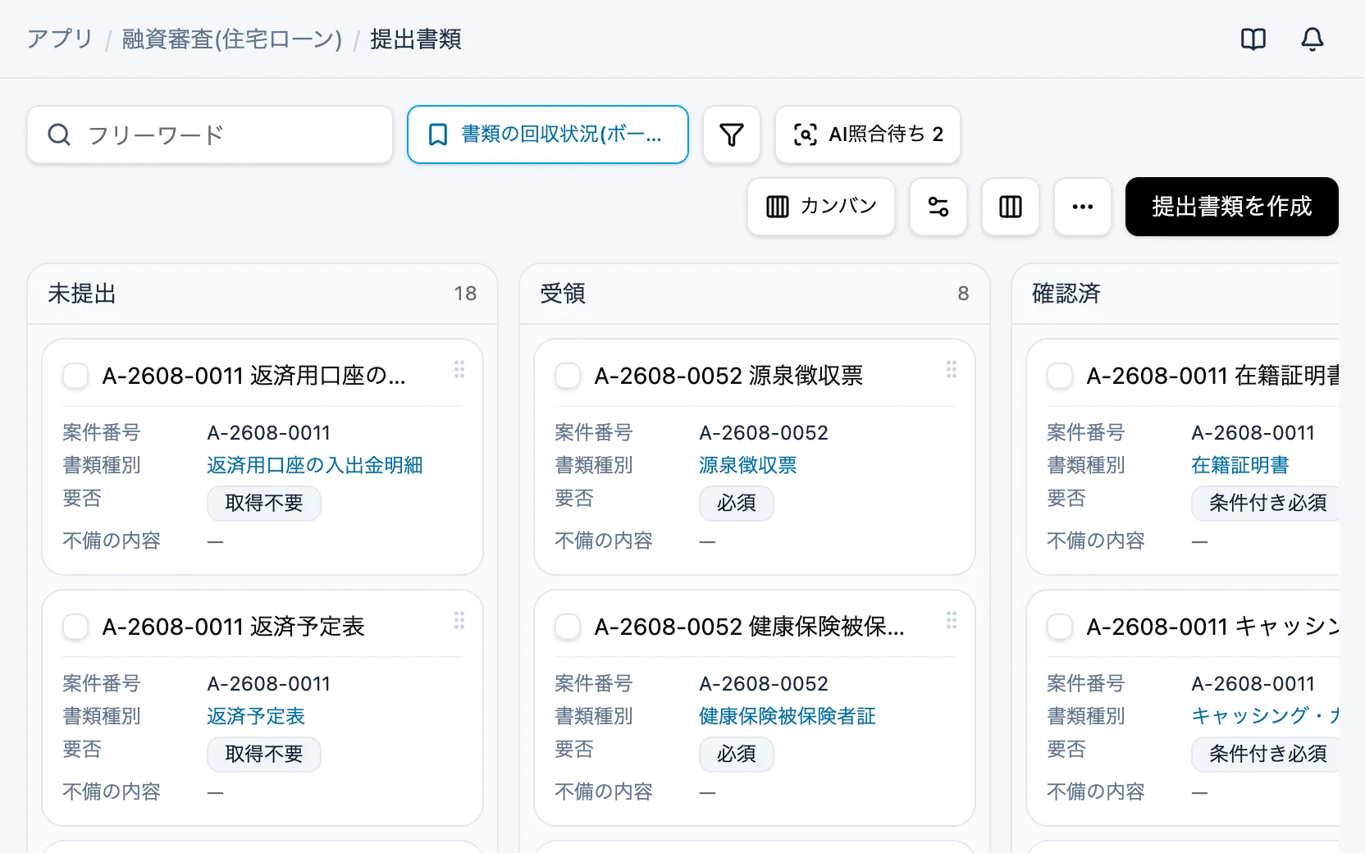Viewport: 1365px width, 853px height.
Task: Click 必須 tag on 源泉徴収票 card
Action: point(737,503)
